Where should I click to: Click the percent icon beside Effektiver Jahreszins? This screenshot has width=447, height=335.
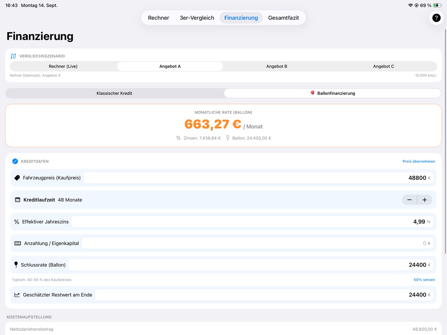point(17,222)
